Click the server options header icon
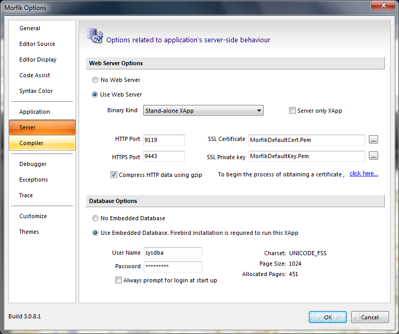This screenshot has width=399, height=334. click(95, 35)
